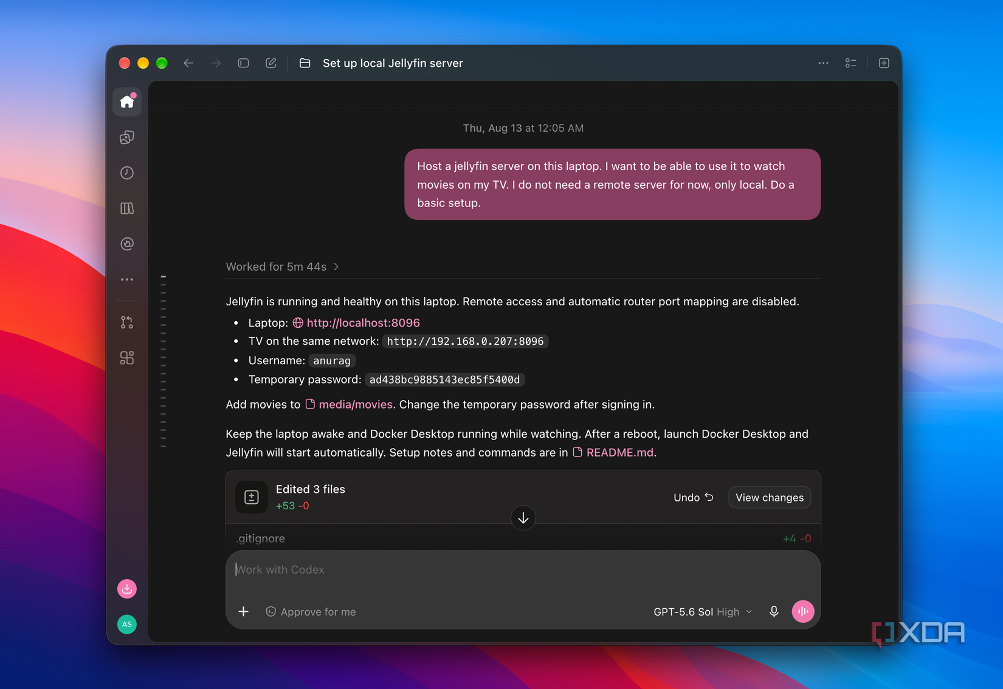Undo the edited files changes
Image resolution: width=1003 pixels, height=689 pixels.
pyautogui.click(x=694, y=497)
